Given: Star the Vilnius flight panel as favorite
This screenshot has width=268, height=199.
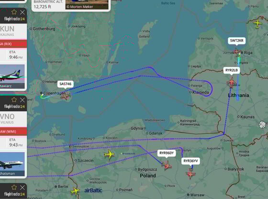Looking at the screenshot, I should point(14,100).
